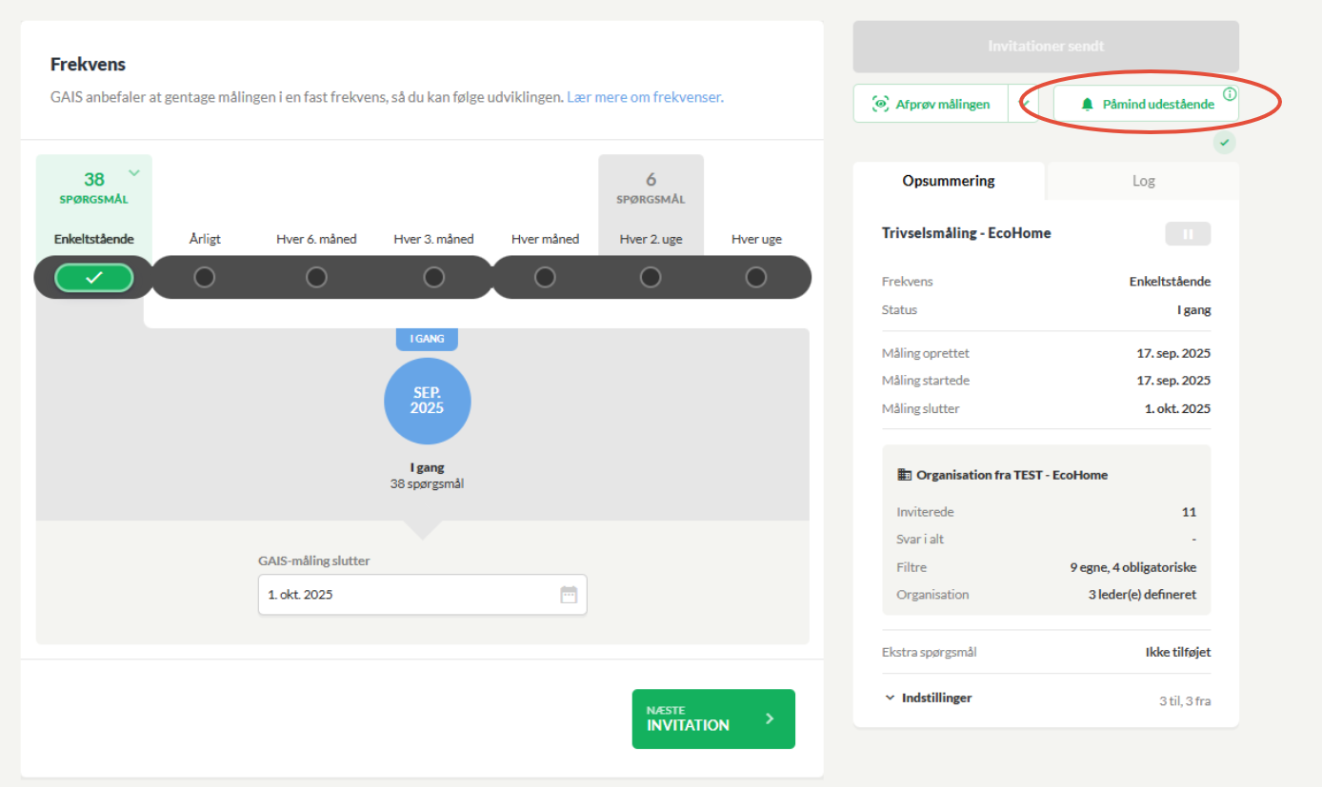This screenshot has width=1322, height=787.
Task: Click the '3 leder(e) defineret' value
Action: (1142, 595)
